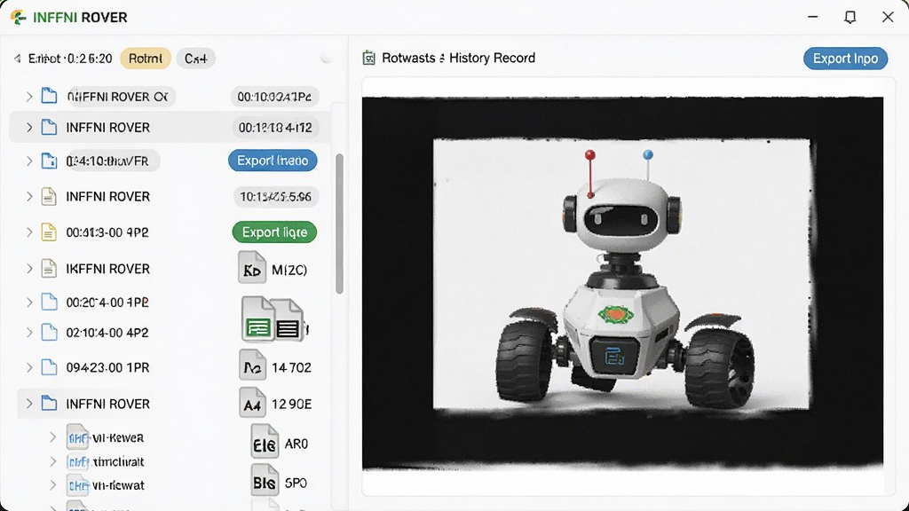Select the 02:10:4-00 4P2 row label
The width and height of the screenshot is (909, 511).
107,333
